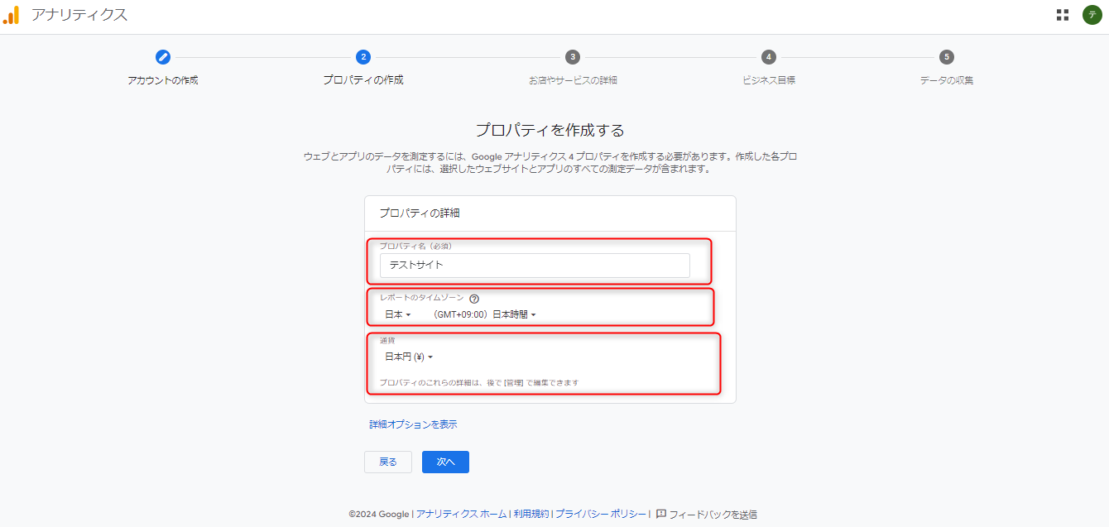Open the アナリティクス ホーム link
The height and width of the screenshot is (527, 1109).
461,514
